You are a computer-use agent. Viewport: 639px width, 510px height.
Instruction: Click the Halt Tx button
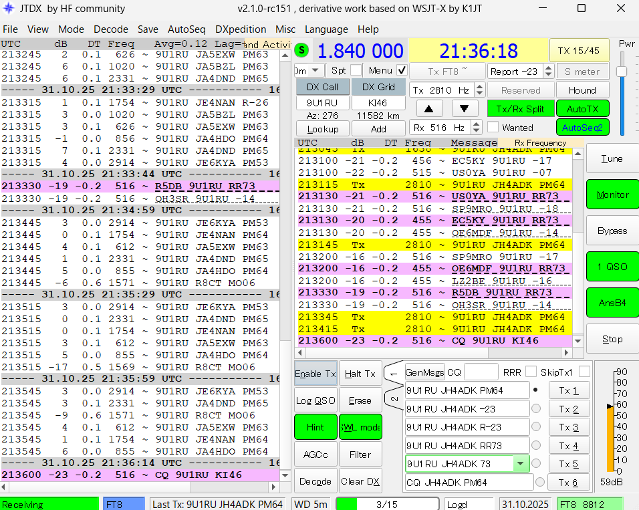[360, 374]
